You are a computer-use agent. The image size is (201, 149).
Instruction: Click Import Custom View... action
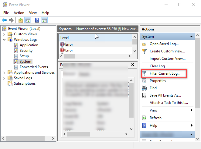(167, 59)
